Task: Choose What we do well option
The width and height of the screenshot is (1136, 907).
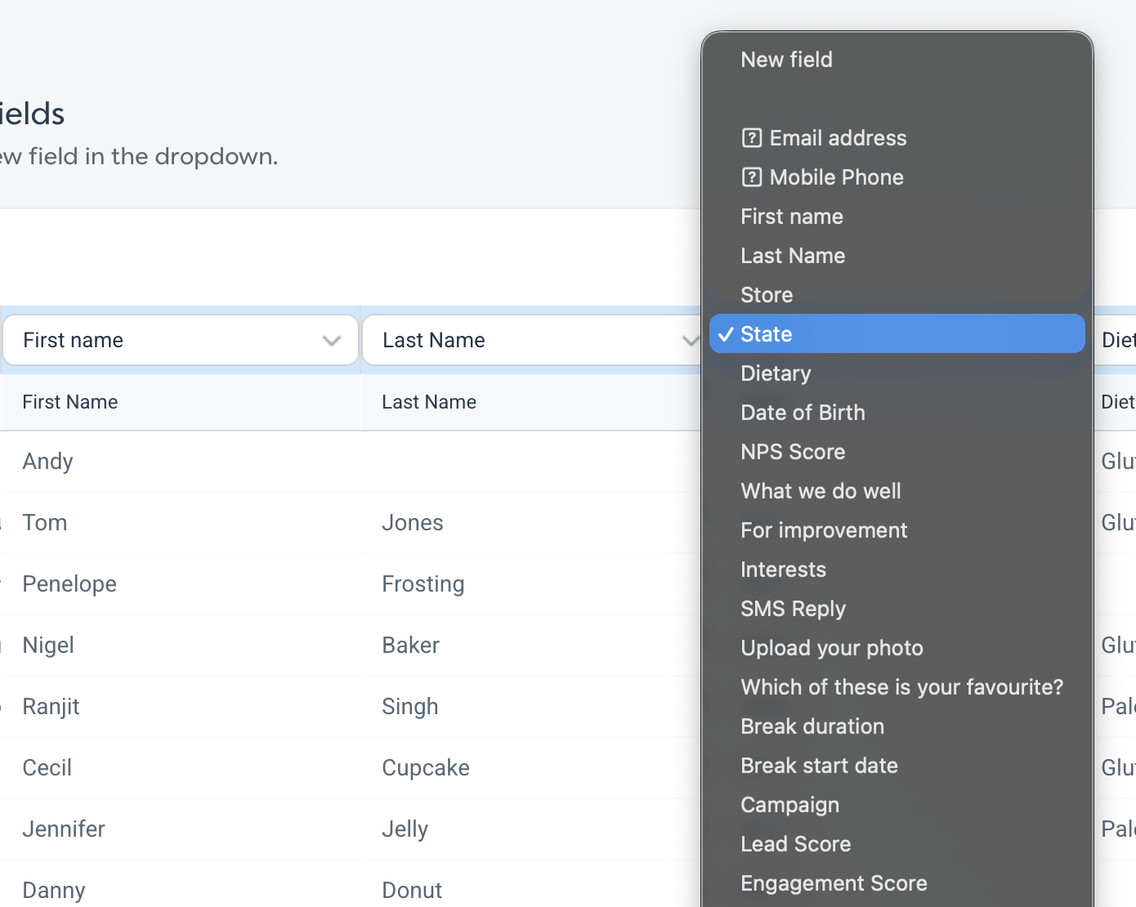Action: [x=897, y=491]
